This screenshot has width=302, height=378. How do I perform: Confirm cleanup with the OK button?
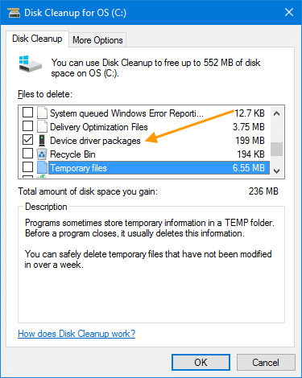click(x=201, y=363)
